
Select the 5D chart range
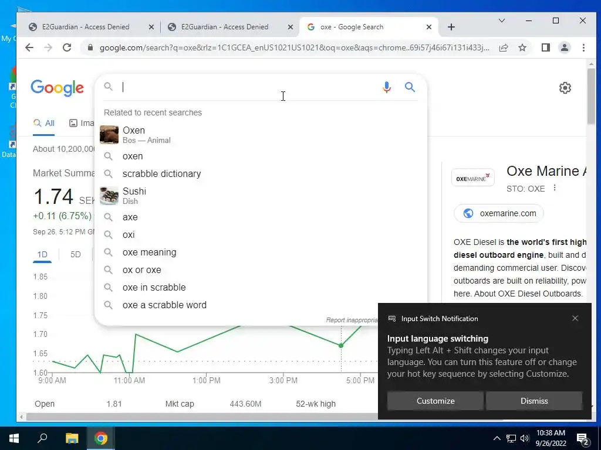click(x=76, y=254)
